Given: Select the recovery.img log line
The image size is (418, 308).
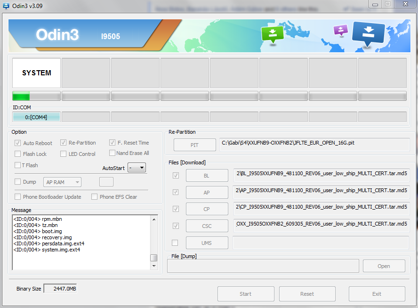Looking at the screenshot, I should pyautogui.click(x=43, y=237).
